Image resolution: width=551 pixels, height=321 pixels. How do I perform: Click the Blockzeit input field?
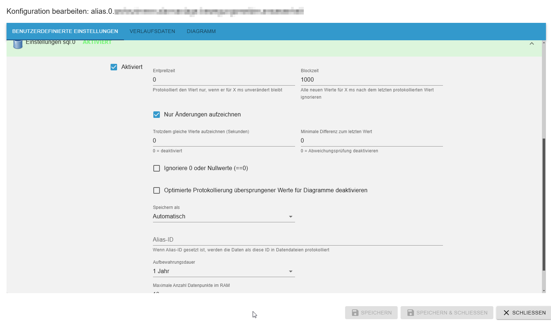point(372,80)
